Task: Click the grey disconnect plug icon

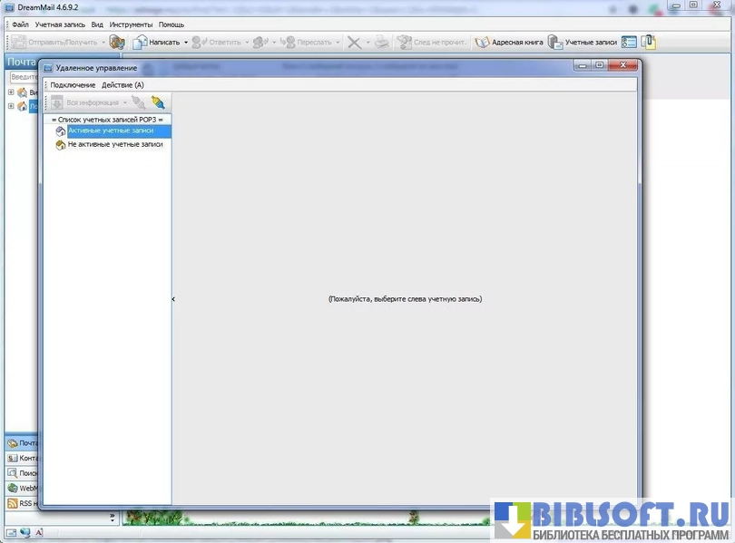Action: (138, 102)
